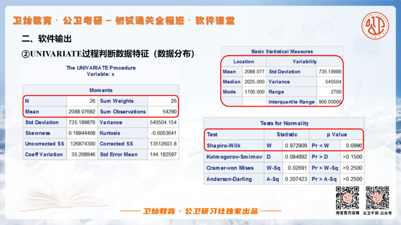Click Std Deviation value 735.18988
Screen dimensions: 401x225
click(x=330, y=71)
